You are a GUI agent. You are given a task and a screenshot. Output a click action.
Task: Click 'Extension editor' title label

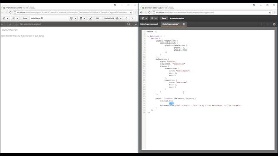click(x=177, y=18)
